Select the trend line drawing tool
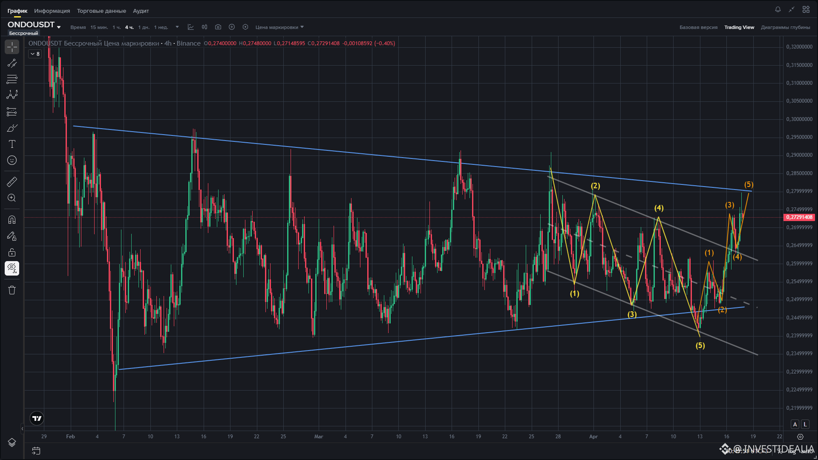The width and height of the screenshot is (818, 460). [x=12, y=63]
